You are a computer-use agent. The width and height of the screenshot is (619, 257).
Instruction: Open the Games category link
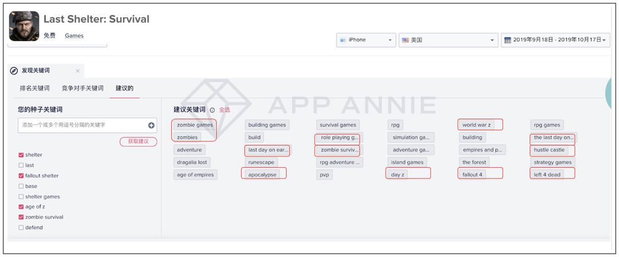point(74,35)
